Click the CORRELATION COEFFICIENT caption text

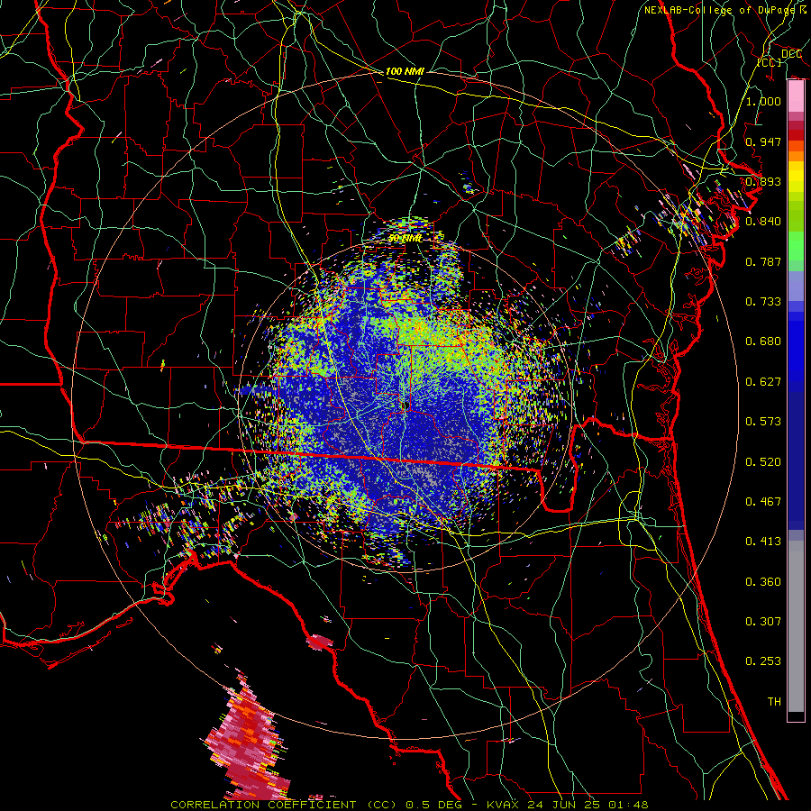pyautogui.click(x=263, y=805)
